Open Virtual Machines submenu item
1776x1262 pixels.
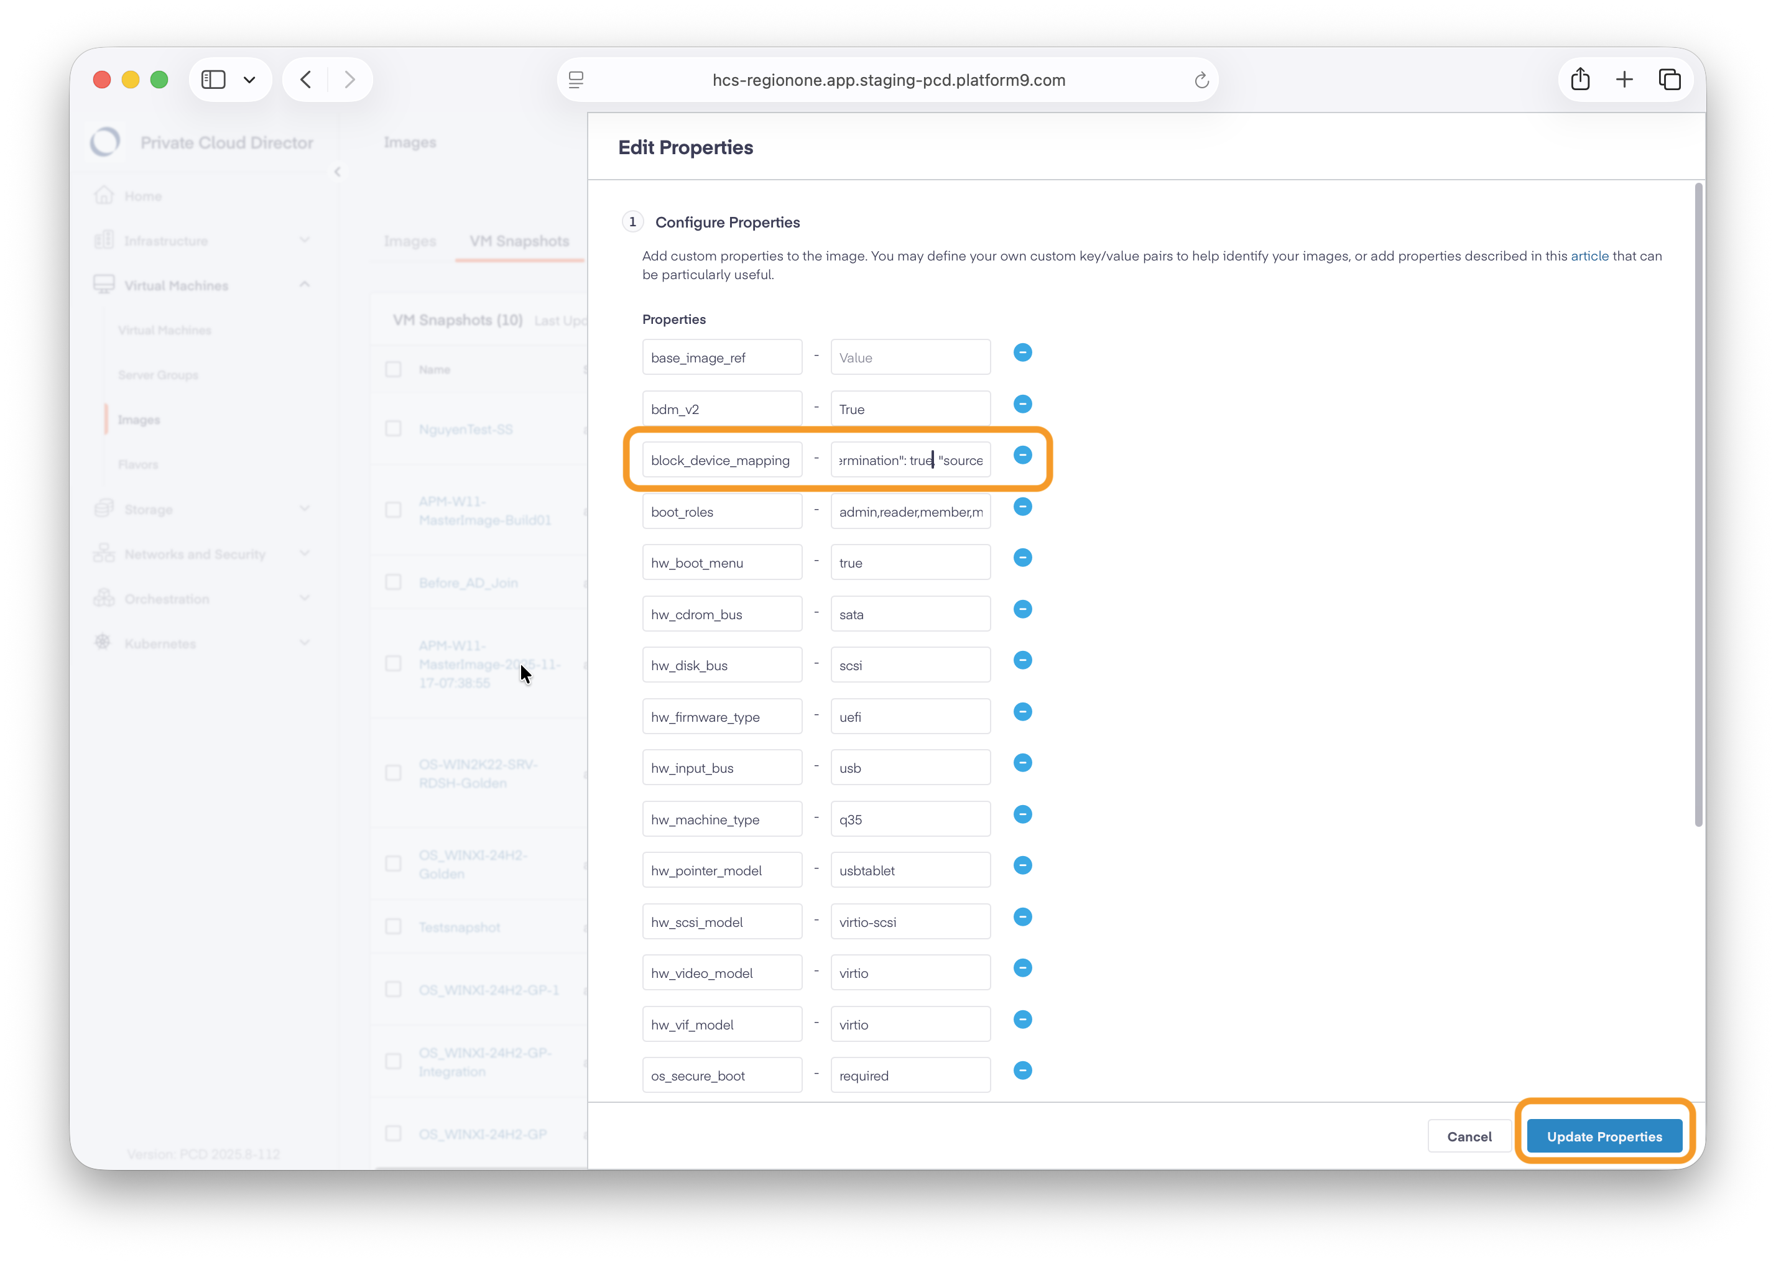pyautogui.click(x=165, y=330)
